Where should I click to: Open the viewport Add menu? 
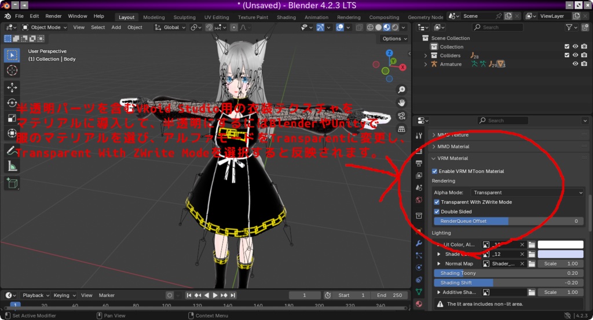pyautogui.click(x=116, y=27)
